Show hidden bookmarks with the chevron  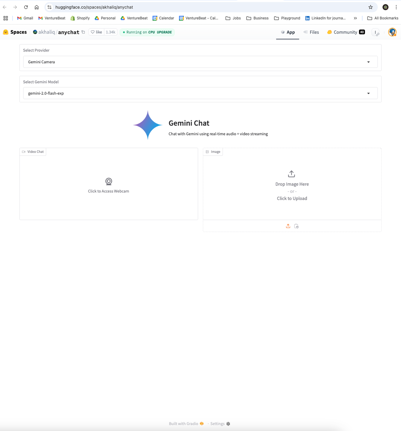coord(355,18)
